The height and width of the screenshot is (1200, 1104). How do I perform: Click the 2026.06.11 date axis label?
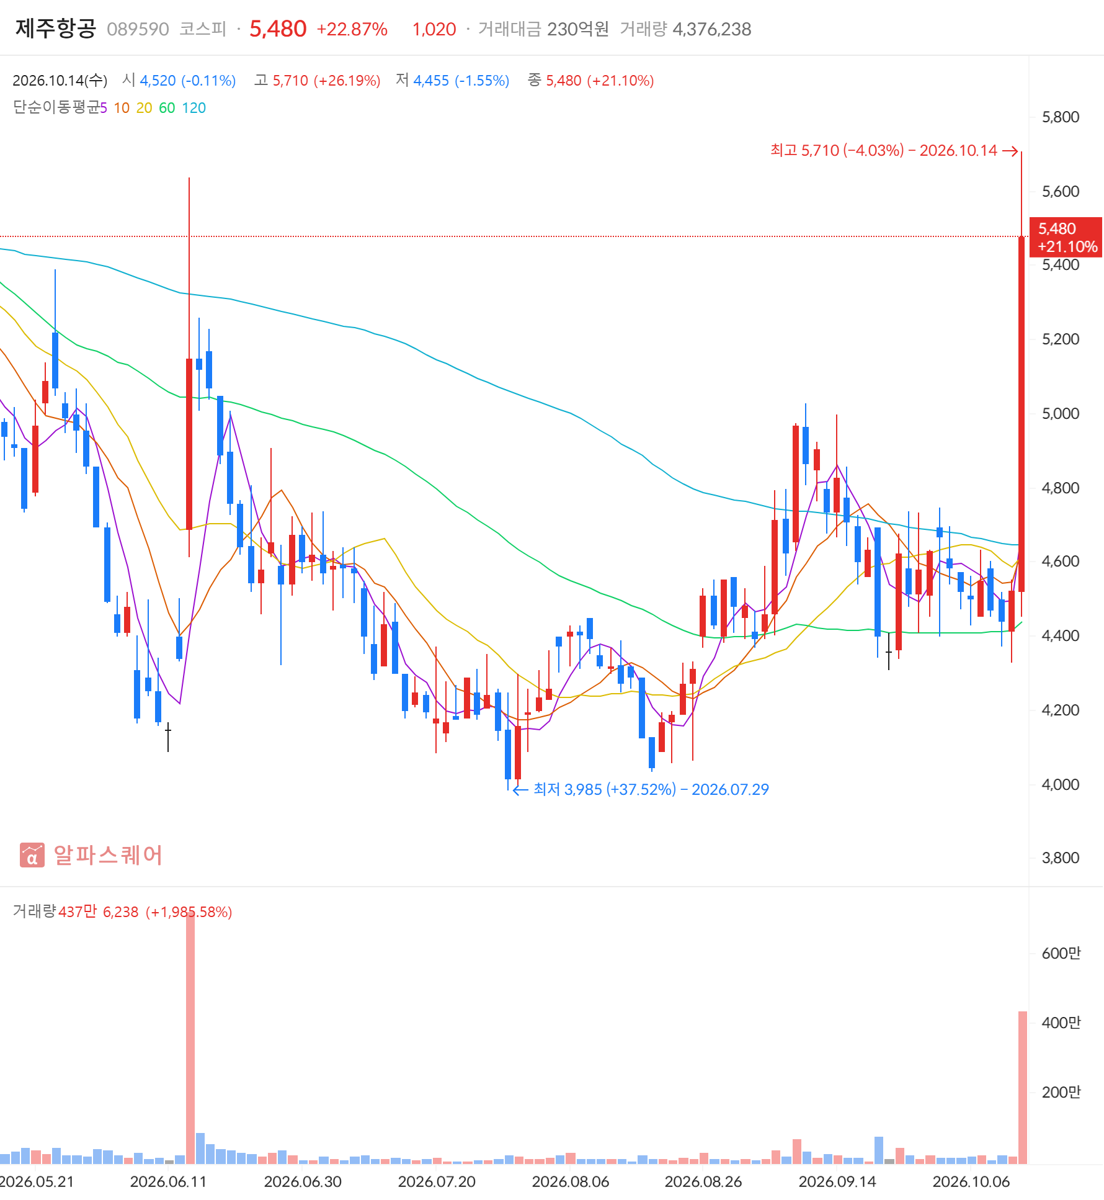(168, 1182)
